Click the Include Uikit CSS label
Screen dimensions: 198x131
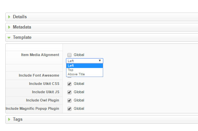[x=44, y=84]
